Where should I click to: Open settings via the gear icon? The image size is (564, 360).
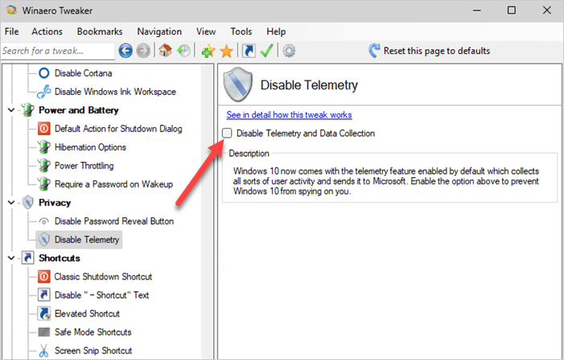pos(289,51)
